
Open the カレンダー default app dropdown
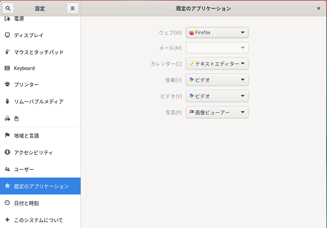click(217, 64)
